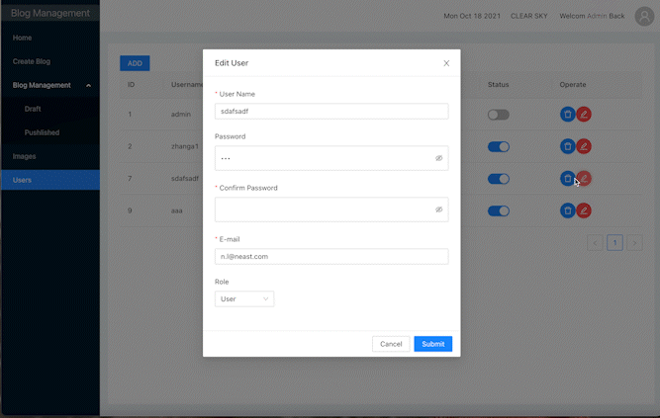Viewport: 660px width, 418px height.
Task: Select Draft in the sidebar
Action: pos(33,109)
